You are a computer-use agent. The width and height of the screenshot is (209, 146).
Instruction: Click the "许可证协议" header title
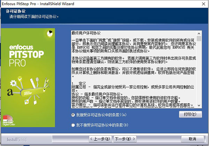coord(16,11)
